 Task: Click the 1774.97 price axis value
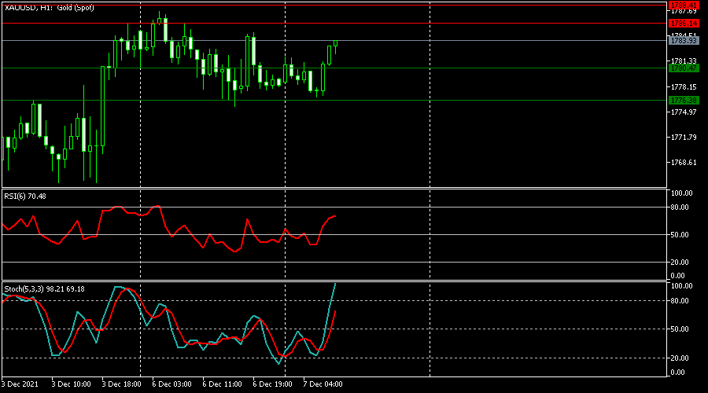pyautogui.click(x=684, y=112)
